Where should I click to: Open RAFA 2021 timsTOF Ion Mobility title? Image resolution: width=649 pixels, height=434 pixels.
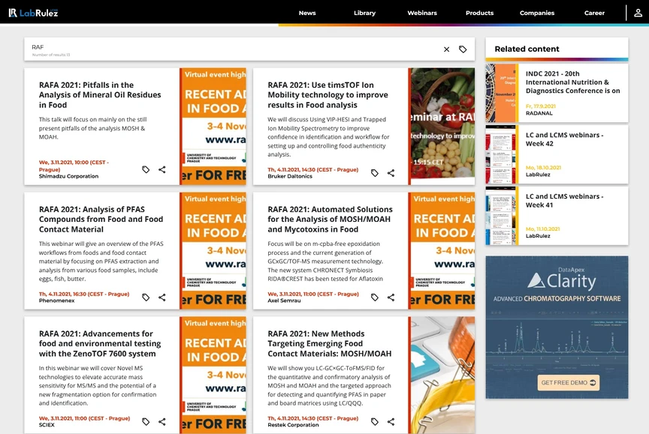click(328, 95)
